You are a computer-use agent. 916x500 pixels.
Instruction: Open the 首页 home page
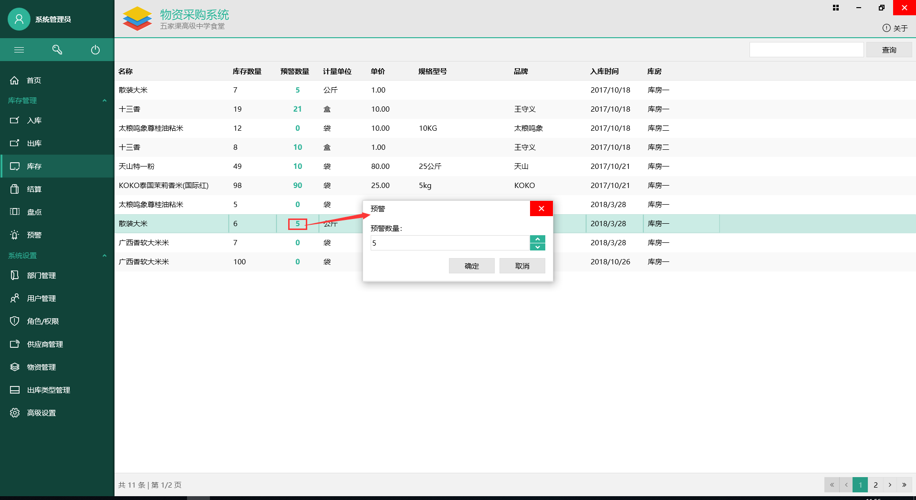pos(33,80)
